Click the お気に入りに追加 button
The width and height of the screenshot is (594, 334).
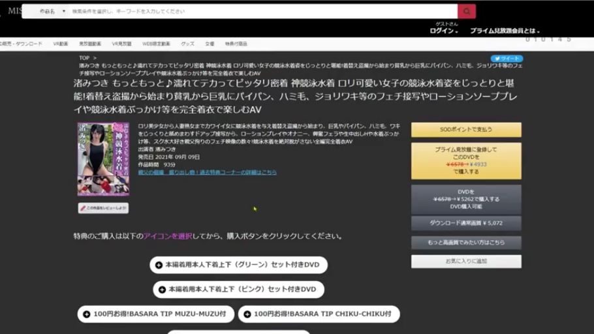pyautogui.click(x=466, y=261)
